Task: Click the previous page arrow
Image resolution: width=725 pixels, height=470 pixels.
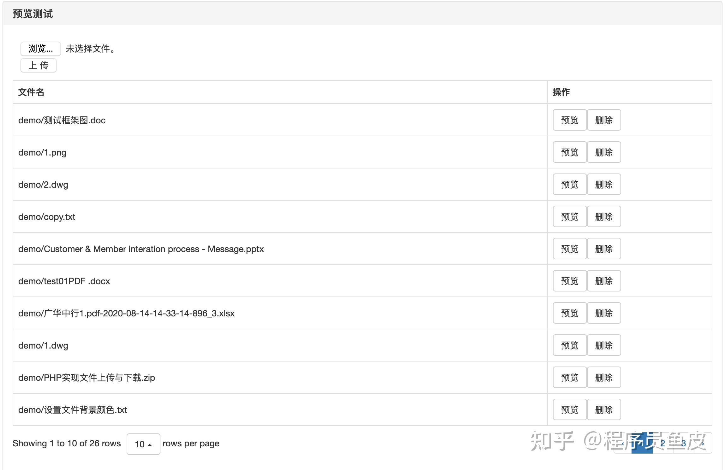Action: point(623,443)
